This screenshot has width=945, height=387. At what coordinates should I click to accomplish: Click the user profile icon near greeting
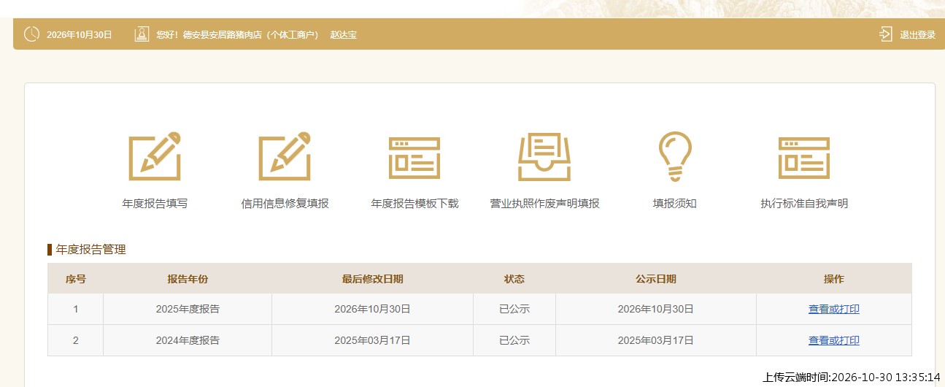142,34
